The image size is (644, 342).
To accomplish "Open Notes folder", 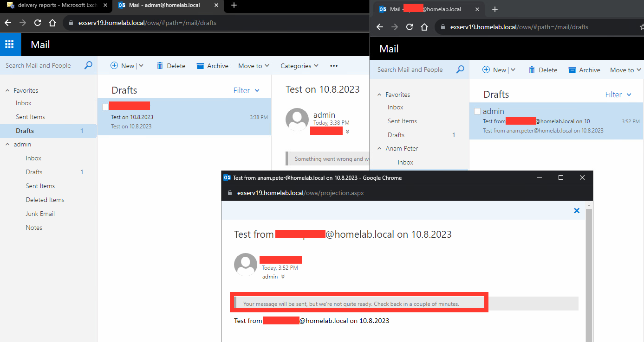I will click(34, 228).
